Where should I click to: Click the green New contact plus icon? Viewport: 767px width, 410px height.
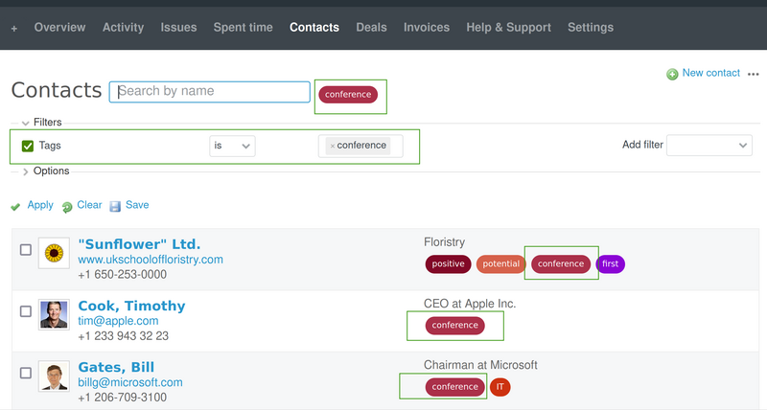point(672,74)
